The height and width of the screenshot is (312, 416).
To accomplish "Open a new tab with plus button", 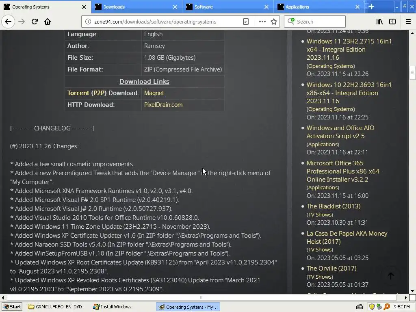I will (x=371, y=6).
